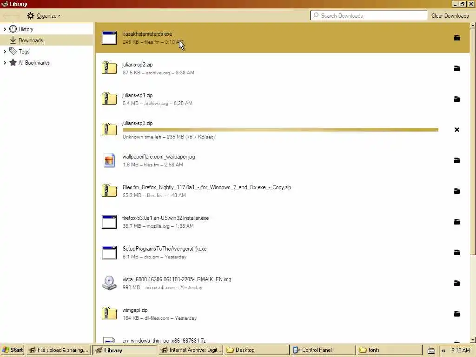Screen dimensions: 476x357
Task: Click the vista img disc icon
Action: (x=109, y=283)
